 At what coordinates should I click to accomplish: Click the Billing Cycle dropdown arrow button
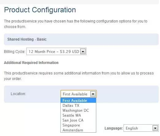[x=83, y=51]
